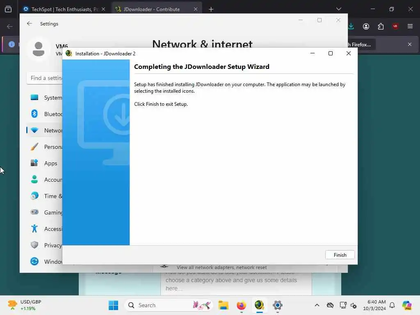Open Bluetooth section in Settings sidebar
The image size is (420, 315).
coord(45,114)
